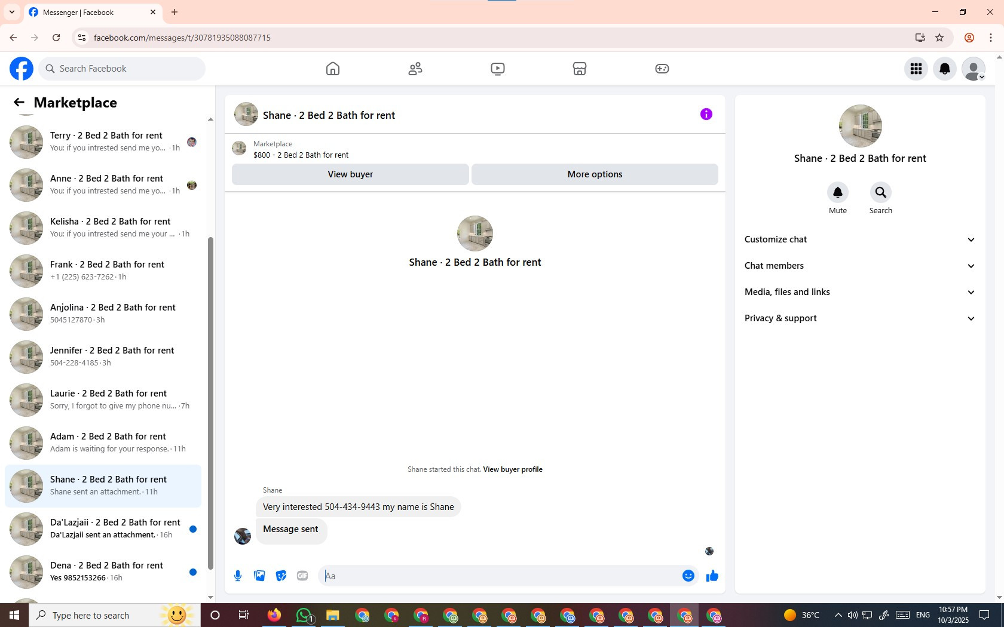Open Firefox from the taskbar
Viewport: 1004px width, 627px height.
coord(274,615)
